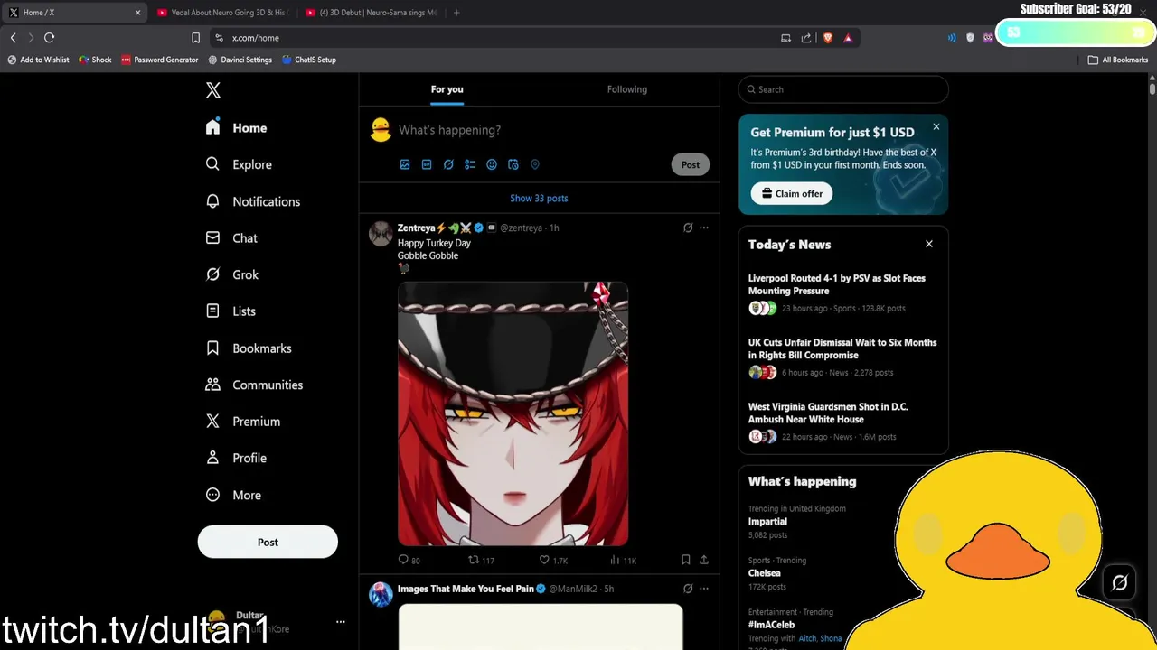Go back in browser history
1157x650 pixels.
14,38
